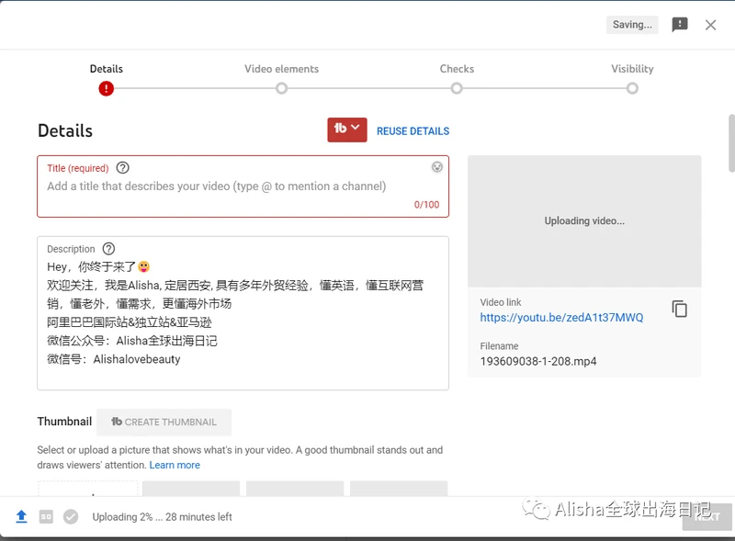Focus the Description text area
The width and height of the screenshot is (735, 541).
click(x=243, y=313)
